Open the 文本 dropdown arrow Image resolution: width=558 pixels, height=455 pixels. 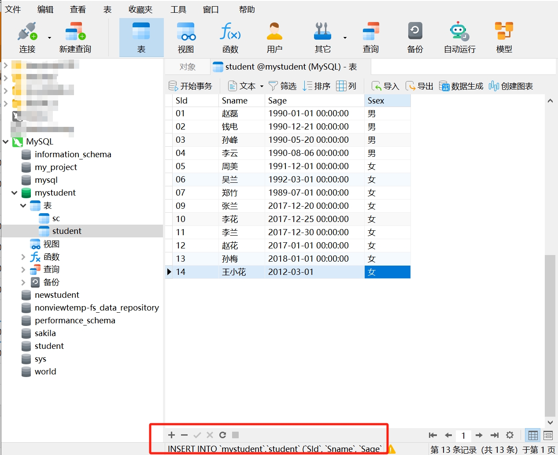point(262,86)
